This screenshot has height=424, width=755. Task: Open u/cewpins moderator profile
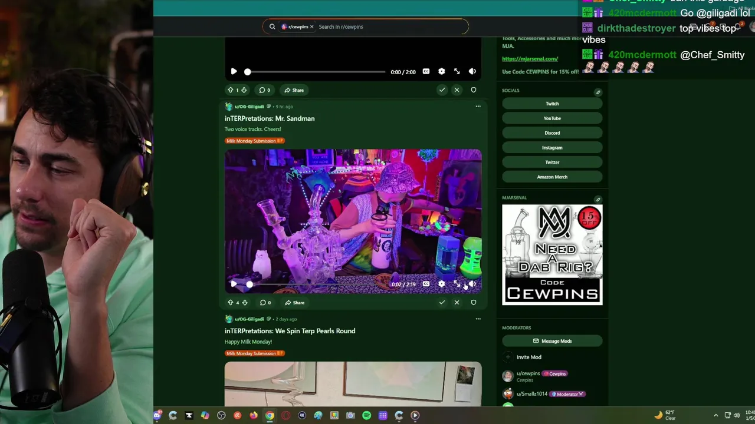pyautogui.click(x=528, y=373)
